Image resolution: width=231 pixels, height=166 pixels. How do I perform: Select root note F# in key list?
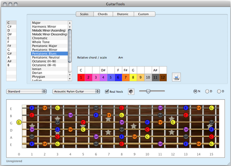tap(11, 46)
